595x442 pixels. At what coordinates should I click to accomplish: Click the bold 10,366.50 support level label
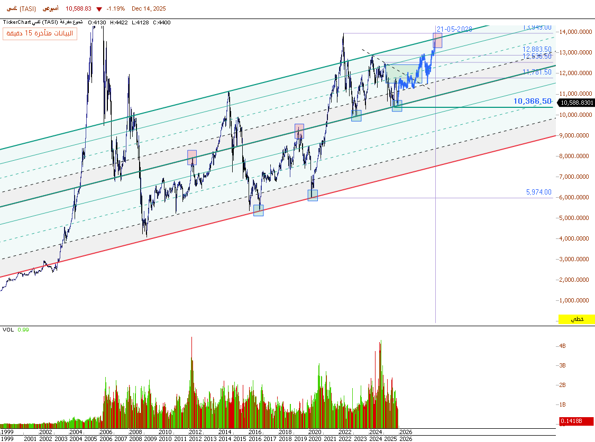(x=533, y=101)
